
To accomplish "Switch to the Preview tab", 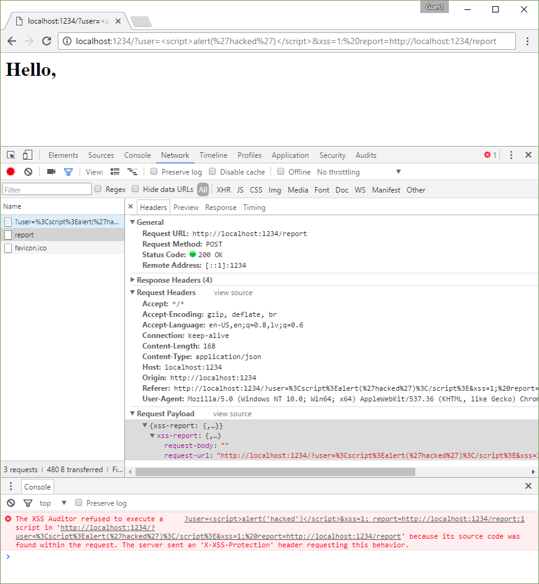I will (186, 208).
